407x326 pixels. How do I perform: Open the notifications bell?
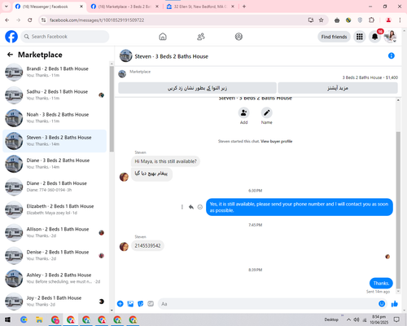pyautogui.click(x=374, y=37)
